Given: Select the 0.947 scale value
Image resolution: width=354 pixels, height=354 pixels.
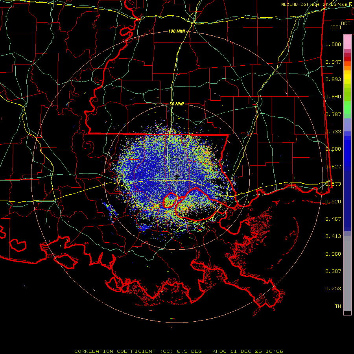Looking at the screenshot, I should click(333, 62).
